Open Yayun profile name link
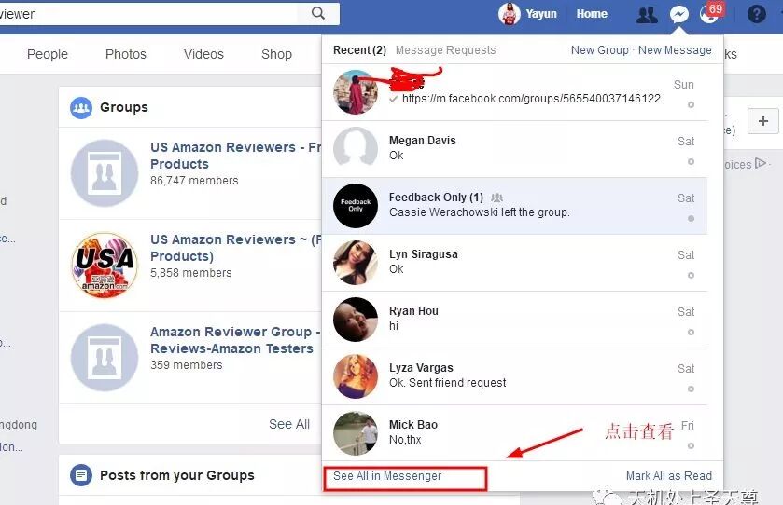Screen dimensions: 783x505 (x=541, y=14)
